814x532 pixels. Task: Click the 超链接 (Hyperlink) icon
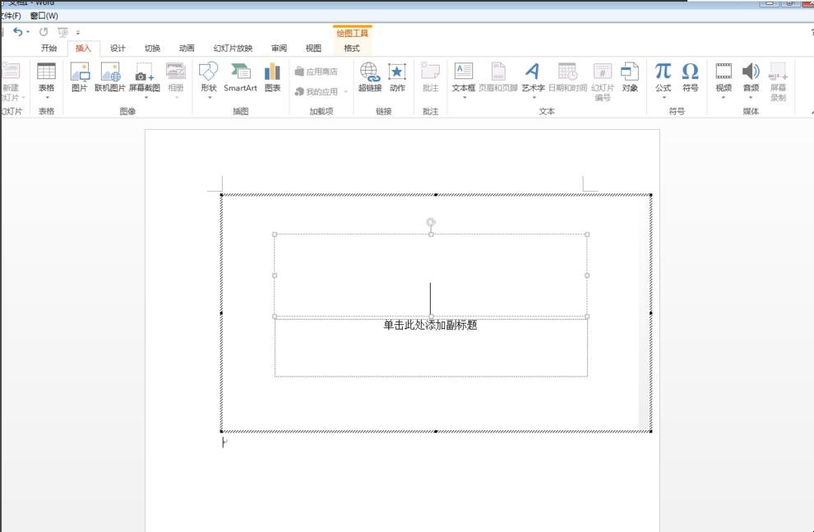369,76
